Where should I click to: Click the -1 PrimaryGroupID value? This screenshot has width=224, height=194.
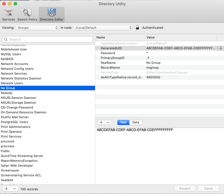click(148, 58)
